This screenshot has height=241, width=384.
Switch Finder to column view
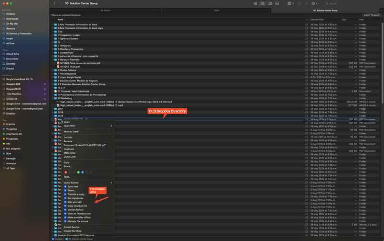270,3
